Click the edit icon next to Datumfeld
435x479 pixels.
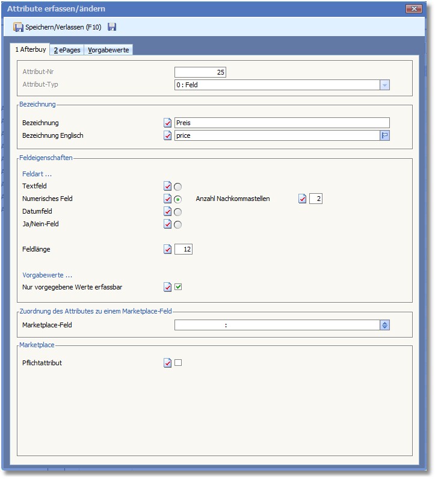click(168, 212)
